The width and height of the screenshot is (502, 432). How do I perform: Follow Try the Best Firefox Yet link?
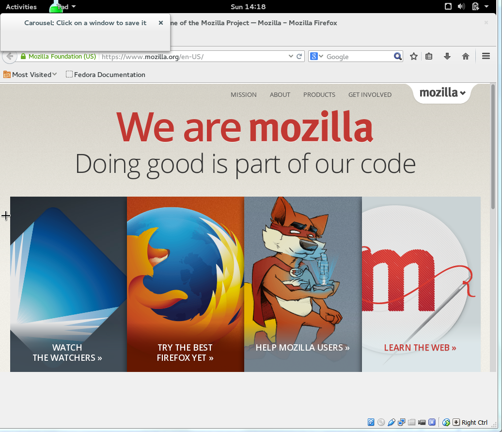click(185, 353)
